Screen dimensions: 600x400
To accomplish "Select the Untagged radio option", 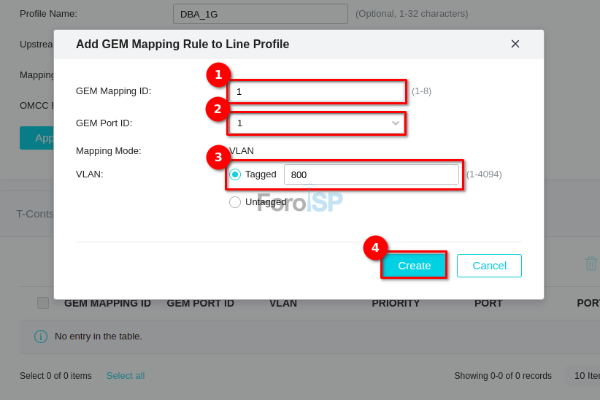I will point(235,202).
